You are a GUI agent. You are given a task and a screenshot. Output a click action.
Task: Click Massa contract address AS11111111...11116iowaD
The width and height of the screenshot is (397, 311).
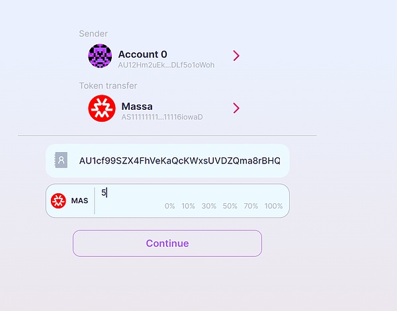point(161,117)
